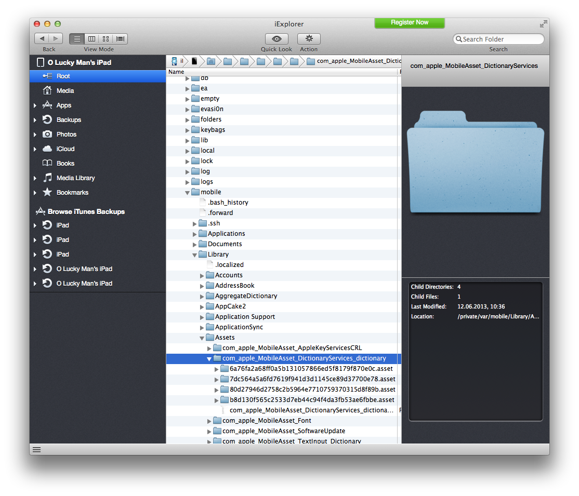Viewport: 579px width, 496px height.
Task: Toggle fullscreen with the corner arrows icon
Action: coord(543,24)
